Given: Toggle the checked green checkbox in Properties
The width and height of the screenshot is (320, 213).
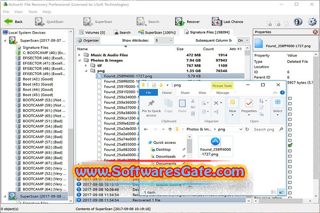Looking at the screenshot, I should (x=290, y=146).
